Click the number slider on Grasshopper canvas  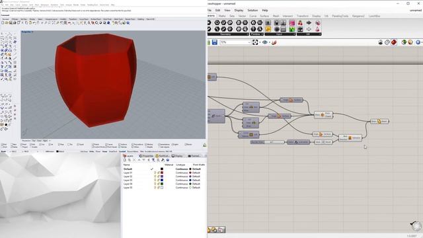click(268, 142)
